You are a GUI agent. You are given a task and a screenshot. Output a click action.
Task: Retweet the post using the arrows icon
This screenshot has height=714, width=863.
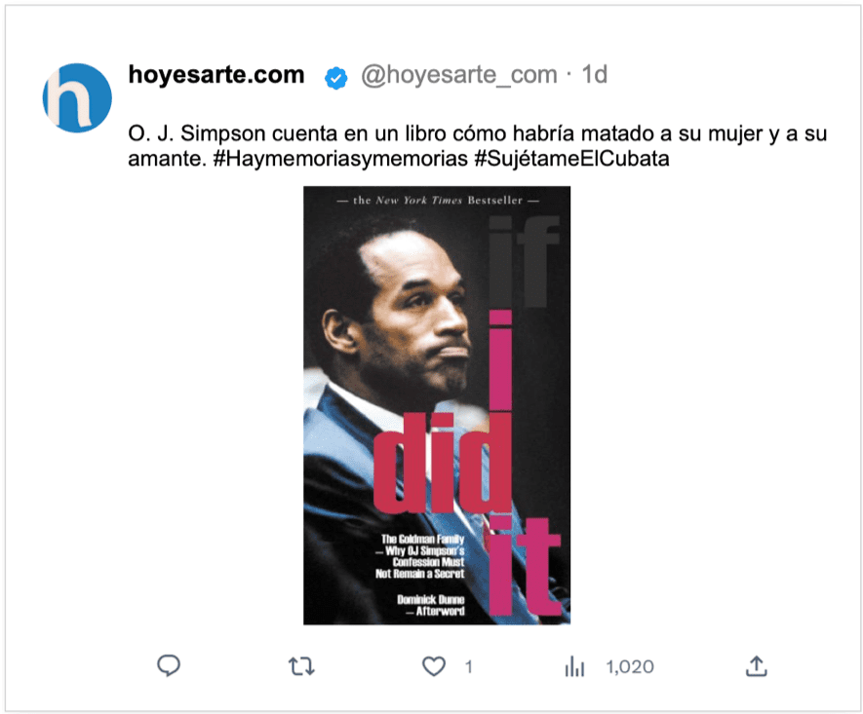301,666
